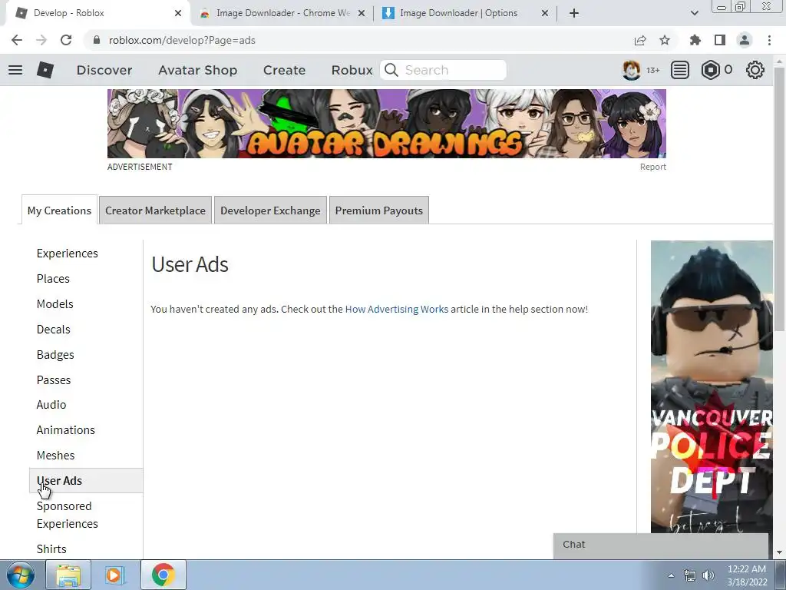Toggle the Chrome side panel icon
This screenshot has width=786, height=590.
point(720,40)
